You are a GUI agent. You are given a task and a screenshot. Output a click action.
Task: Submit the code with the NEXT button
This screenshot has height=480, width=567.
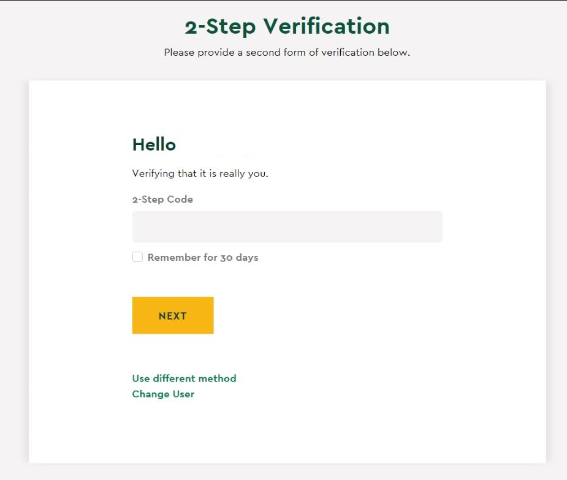coord(173,315)
